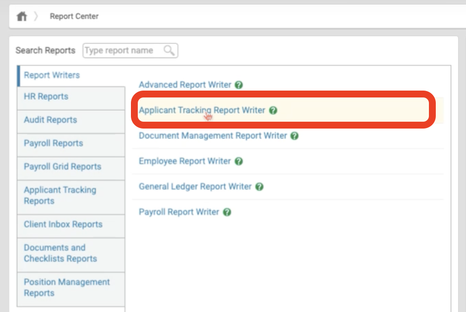Viewport: 466px width, 312px height.
Task: Open help for Employee Report Writer
Action: 238,161
